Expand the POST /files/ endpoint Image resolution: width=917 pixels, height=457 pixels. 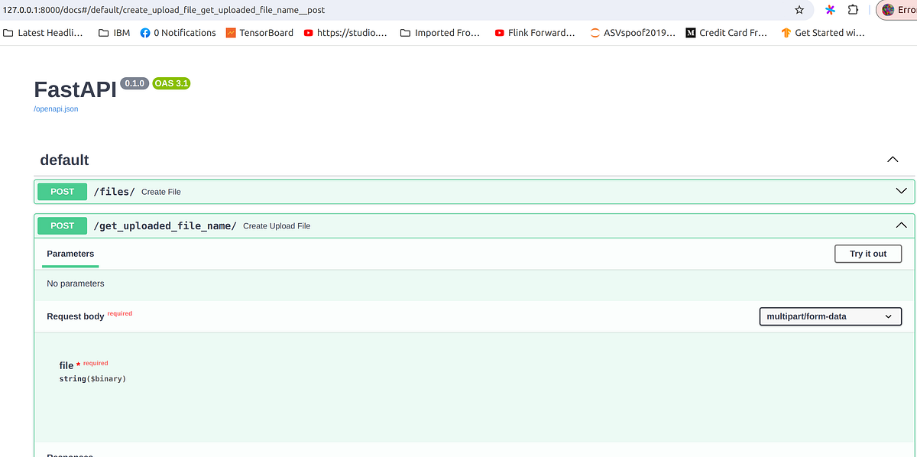(901, 191)
